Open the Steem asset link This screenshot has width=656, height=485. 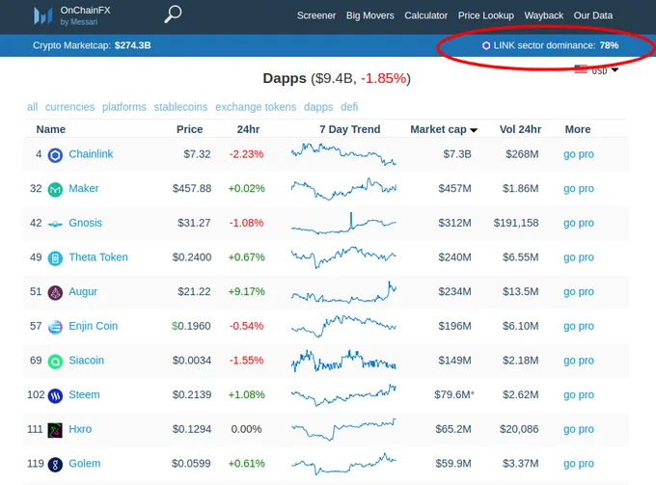(x=84, y=394)
